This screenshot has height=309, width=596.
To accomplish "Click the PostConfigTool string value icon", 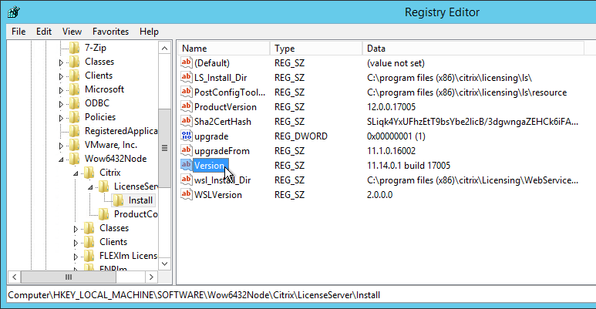I will (187, 92).
